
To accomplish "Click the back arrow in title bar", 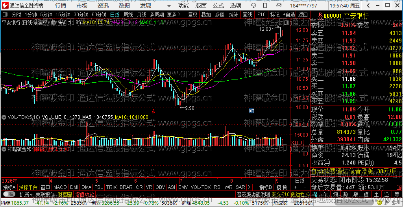I will [369, 6].
